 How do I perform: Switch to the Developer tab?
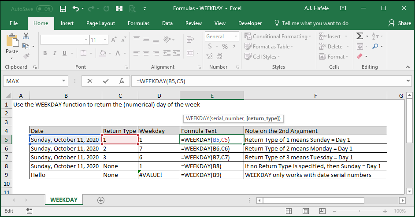(x=250, y=23)
